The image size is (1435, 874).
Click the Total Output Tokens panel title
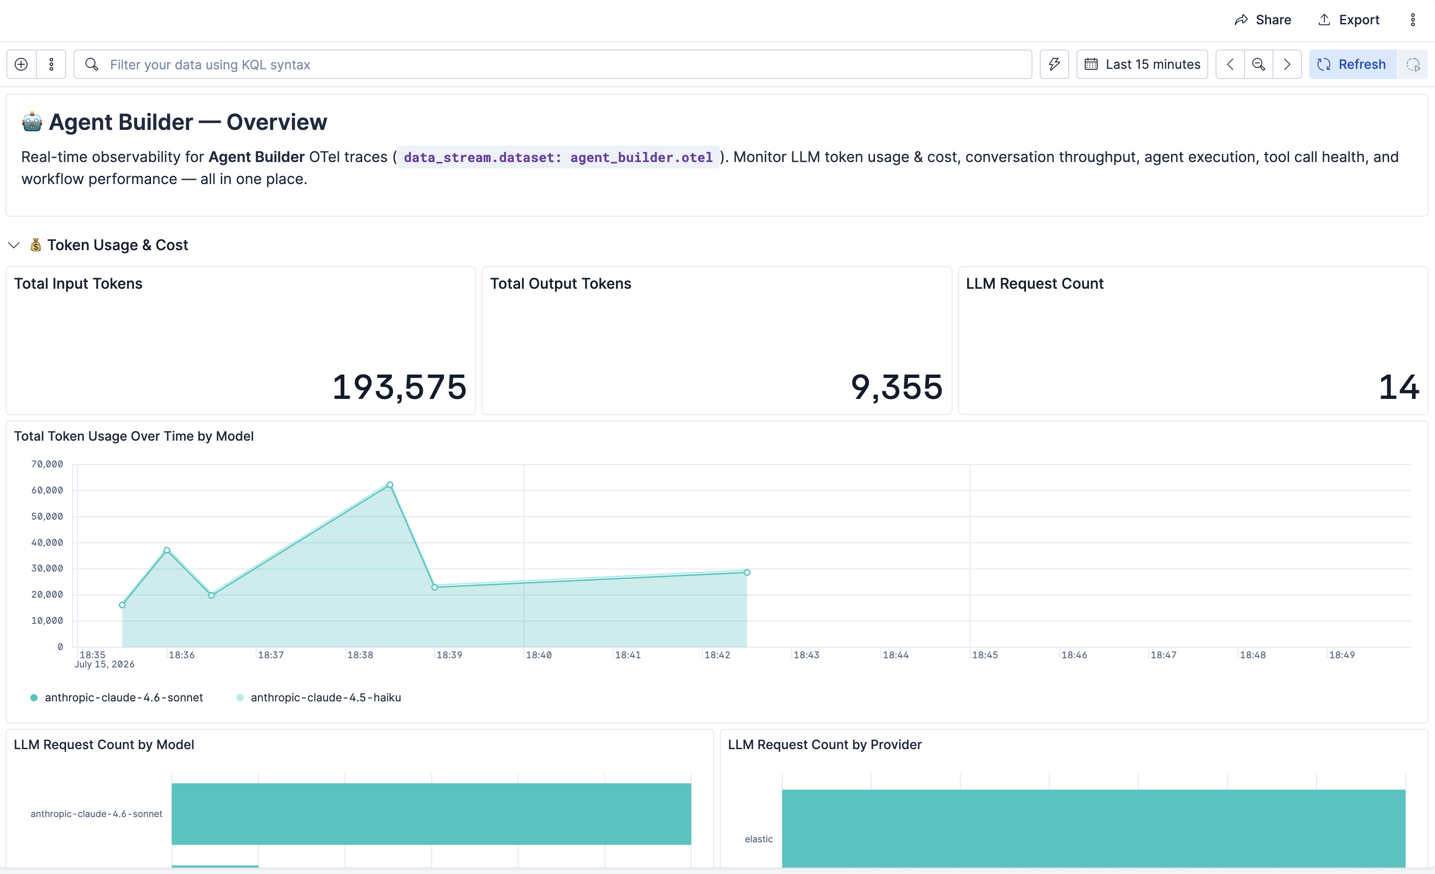(x=560, y=284)
